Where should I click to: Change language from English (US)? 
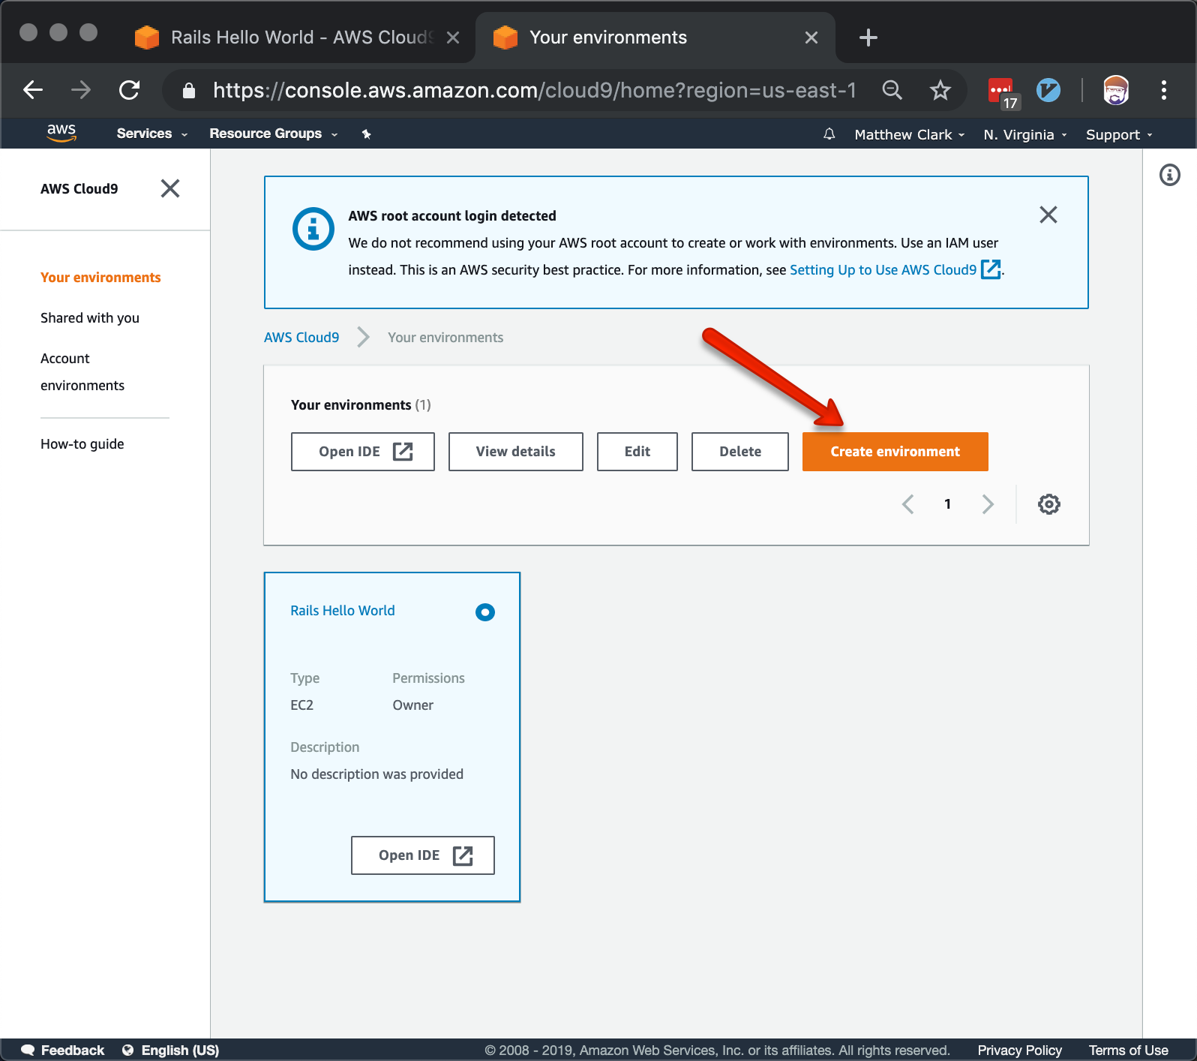click(171, 1050)
